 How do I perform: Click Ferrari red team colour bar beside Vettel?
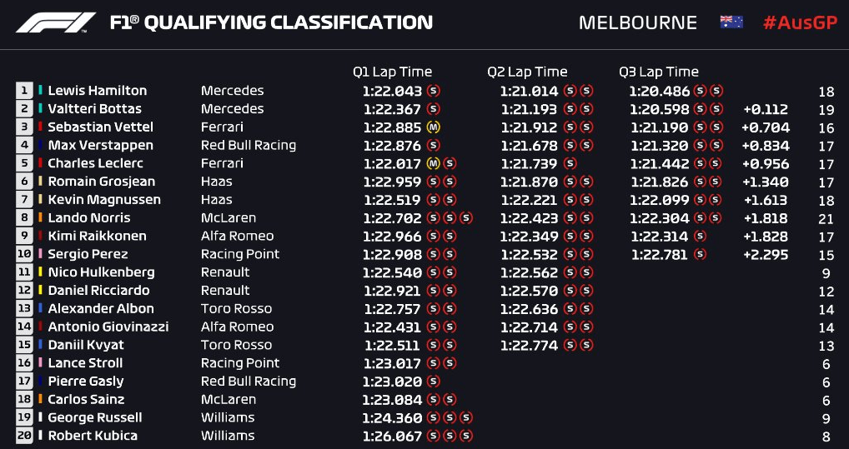pos(41,127)
